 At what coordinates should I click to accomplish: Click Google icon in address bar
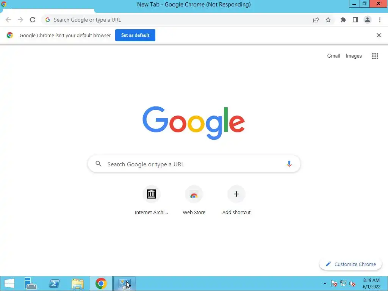(47, 20)
